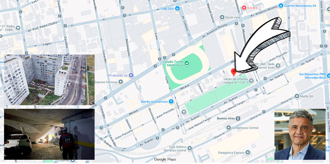The image size is (330, 164).
Task: Select the Guerrini Neumáticos SA shop icon
Action: [x=281, y=6]
